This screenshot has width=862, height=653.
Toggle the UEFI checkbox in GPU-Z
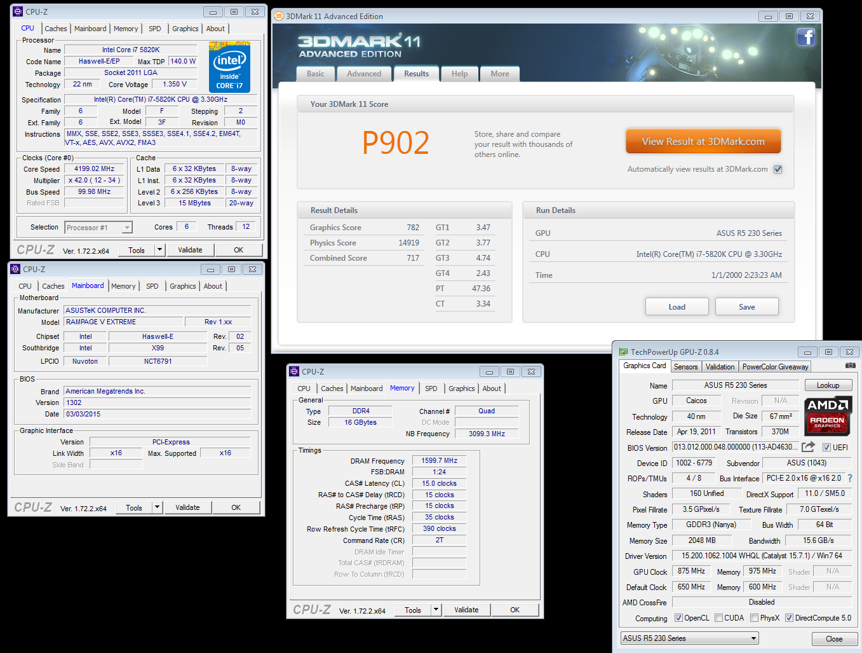click(x=826, y=448)
